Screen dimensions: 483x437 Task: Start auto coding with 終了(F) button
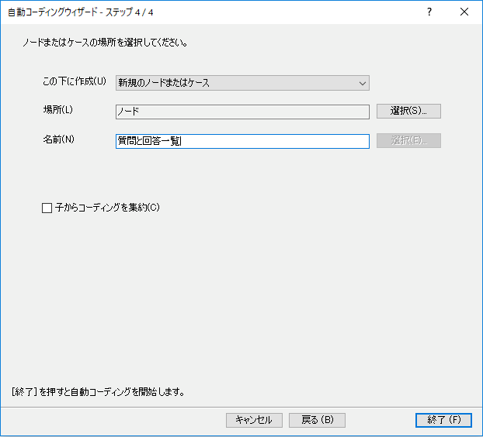point(443,420)
